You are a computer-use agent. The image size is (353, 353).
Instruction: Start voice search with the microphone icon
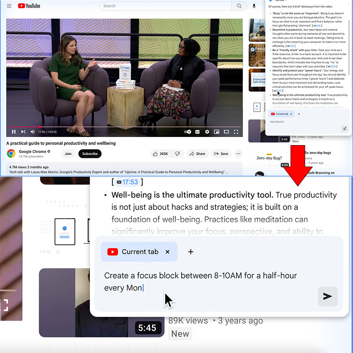click(254, 6)
